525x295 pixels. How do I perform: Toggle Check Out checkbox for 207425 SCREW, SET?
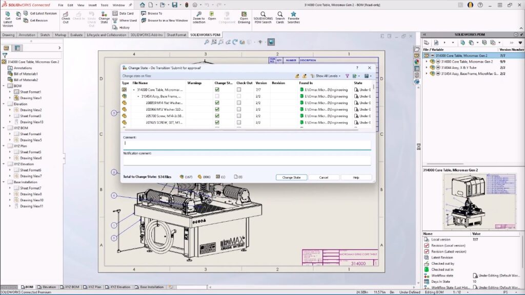click(x=239, y=122)
